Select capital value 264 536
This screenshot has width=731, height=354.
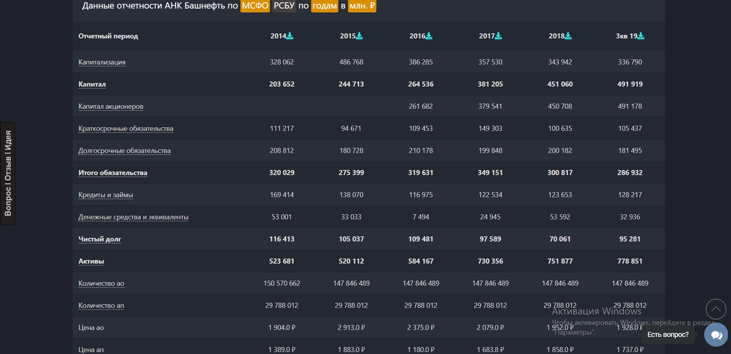tap(420, 84)
